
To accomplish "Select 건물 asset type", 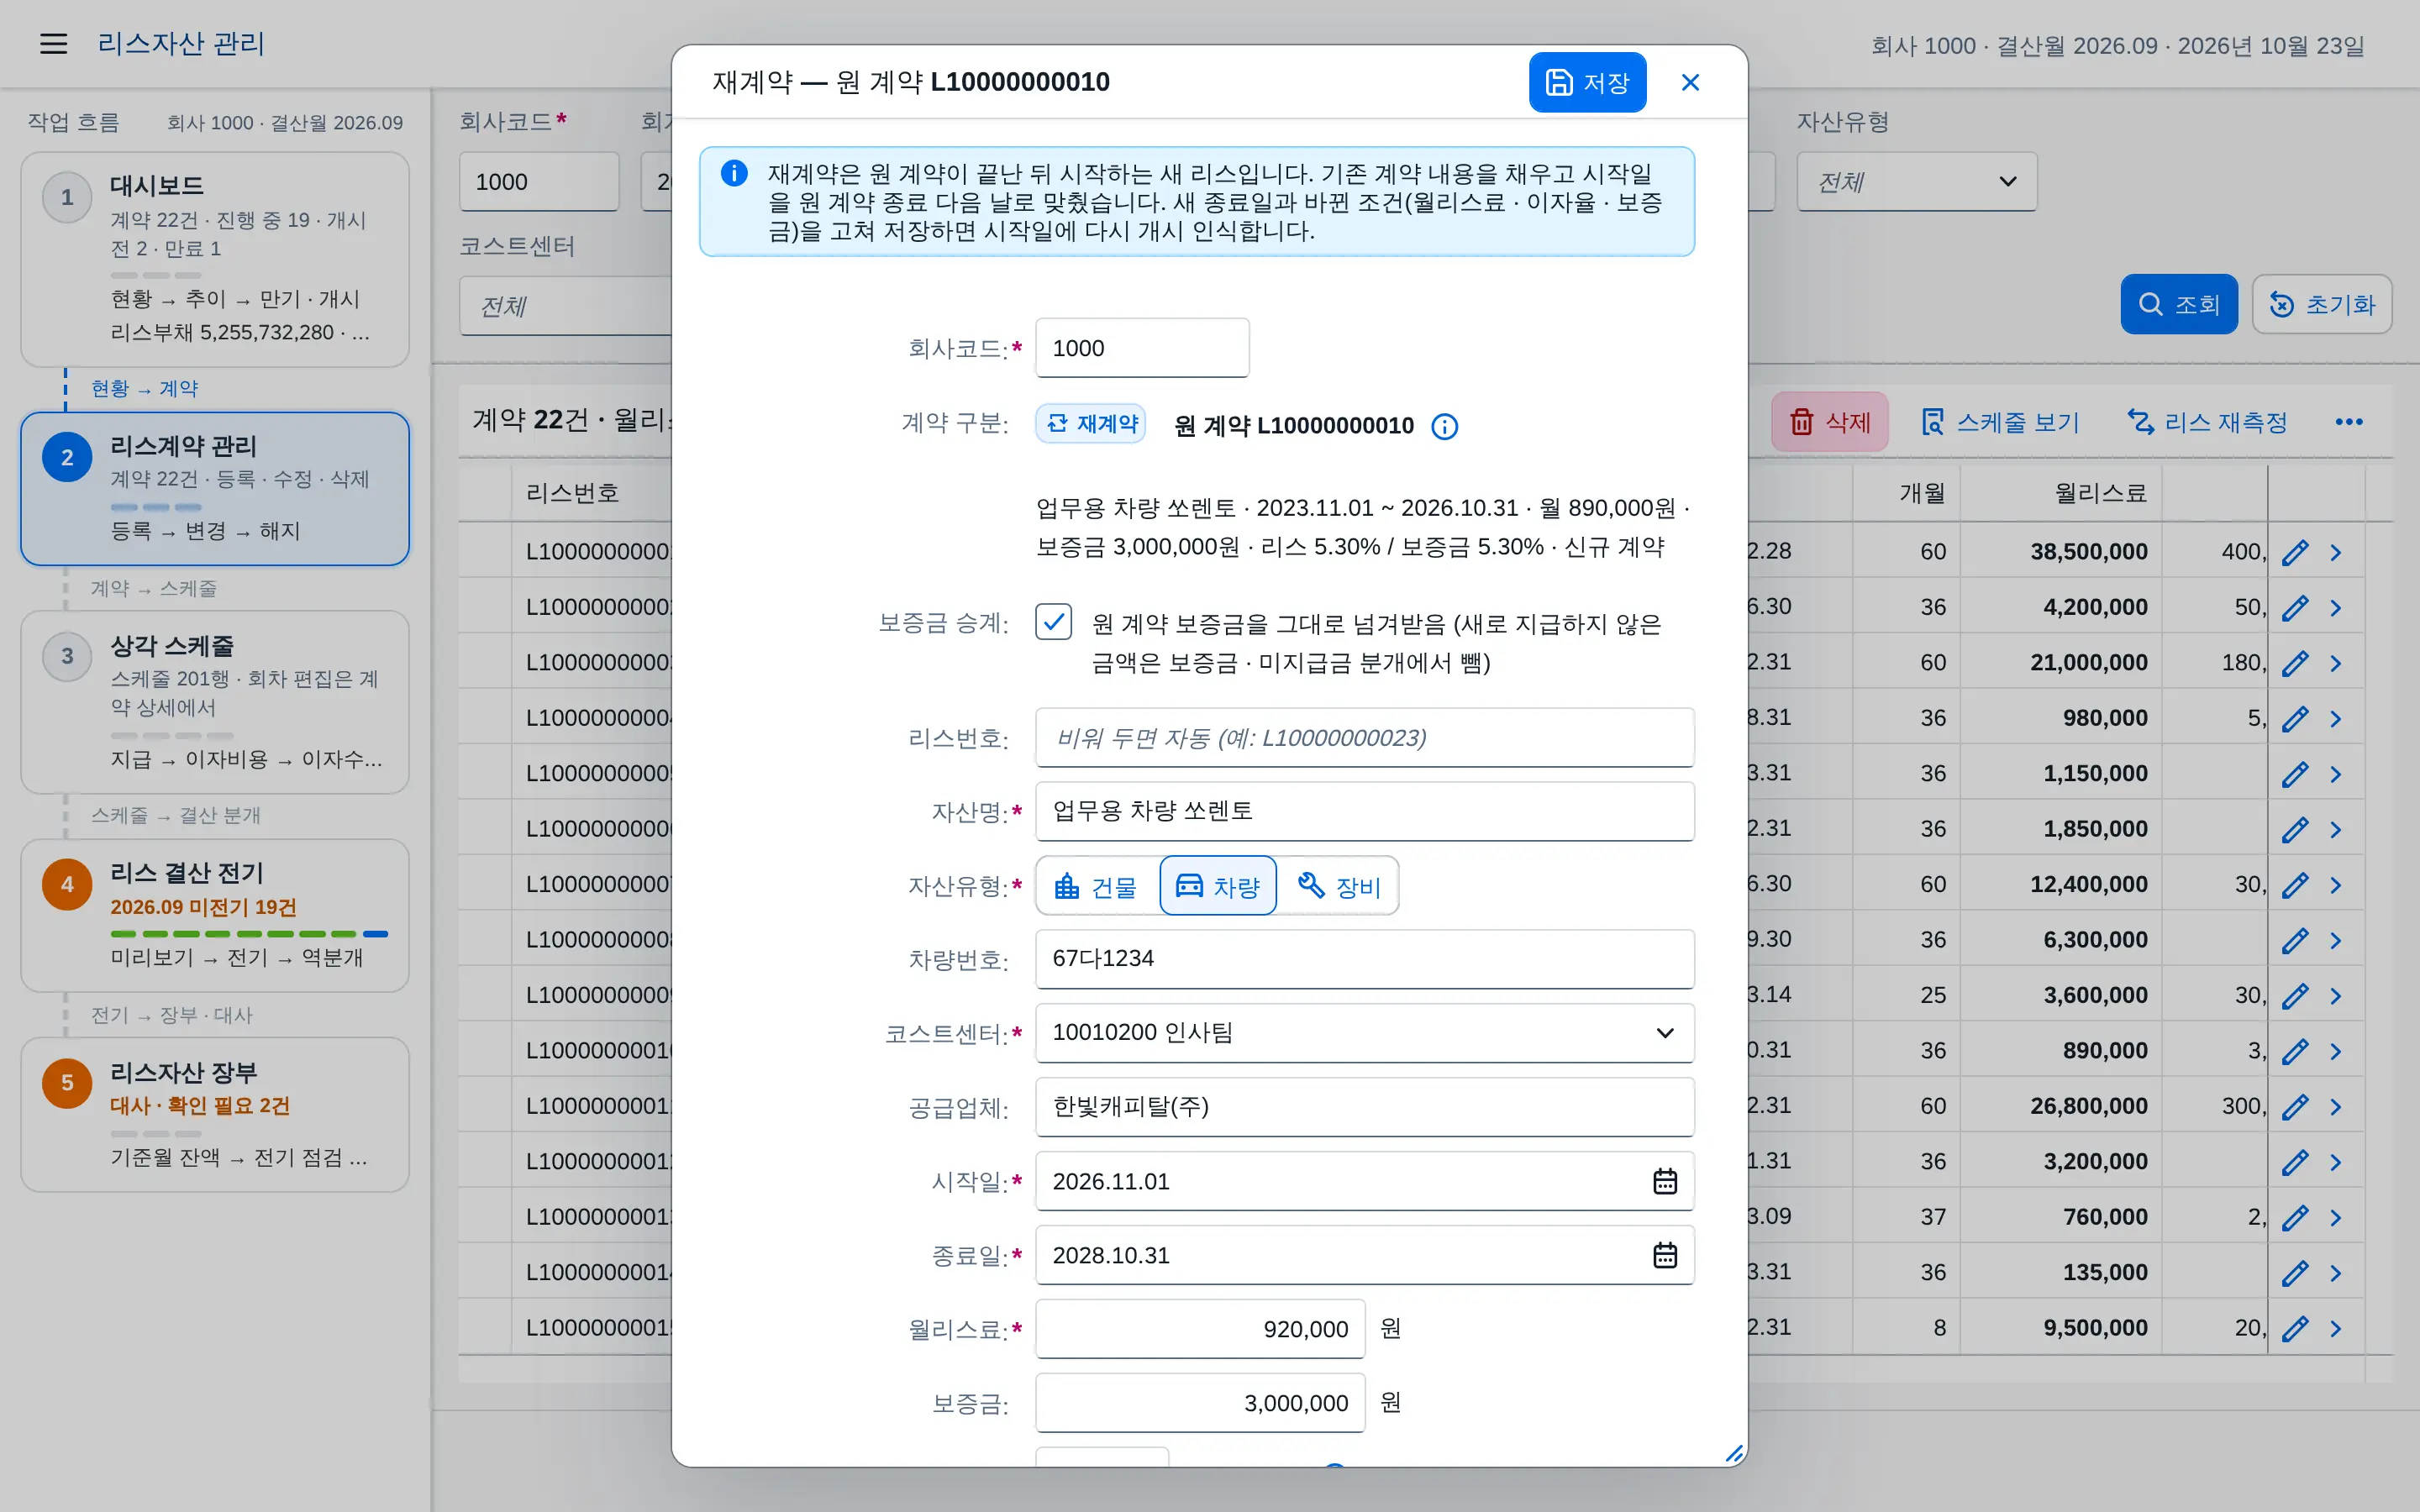I will (1098, 886).
